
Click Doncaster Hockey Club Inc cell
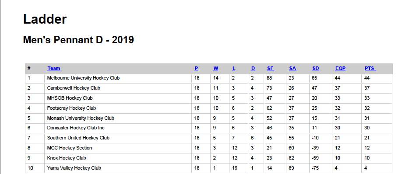(x=118, y=128)
